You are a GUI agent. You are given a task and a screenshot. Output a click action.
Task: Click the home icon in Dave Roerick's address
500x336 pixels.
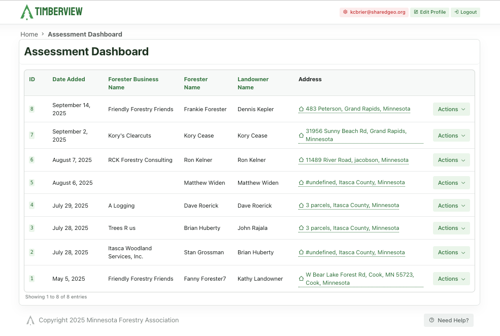[302, 205]
